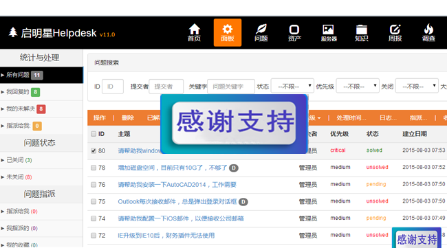Screen dimensions: 447x248
Task: Open the 服务器 picture icon
Action: (329, 32)
